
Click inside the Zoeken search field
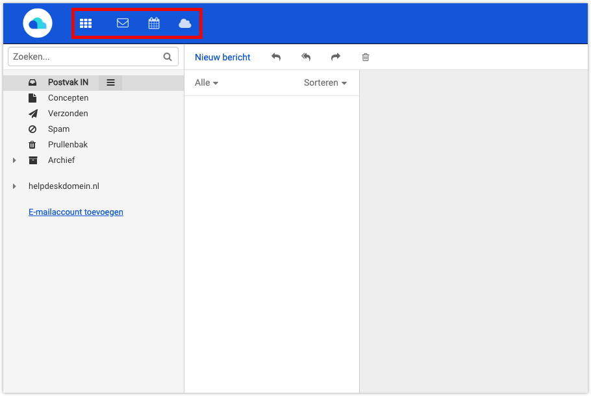click(78, 56)
